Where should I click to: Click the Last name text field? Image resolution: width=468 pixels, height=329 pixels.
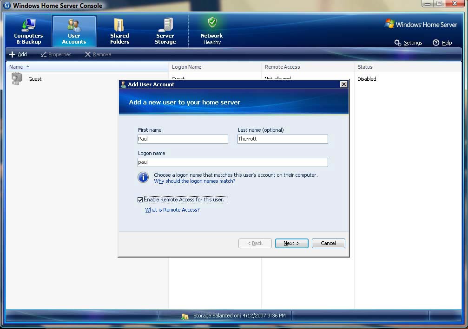click(x=283, y=139)
